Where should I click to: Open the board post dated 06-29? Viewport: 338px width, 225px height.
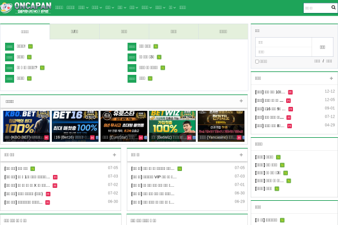(153, 202)
